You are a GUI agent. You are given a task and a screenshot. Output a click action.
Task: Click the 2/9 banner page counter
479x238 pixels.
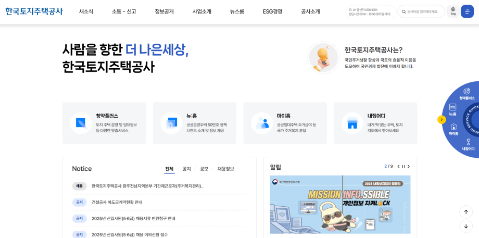coord(388,167)
